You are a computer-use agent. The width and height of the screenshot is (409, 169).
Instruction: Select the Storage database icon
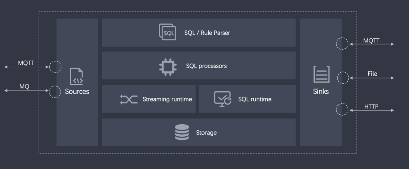coord(182,132)
